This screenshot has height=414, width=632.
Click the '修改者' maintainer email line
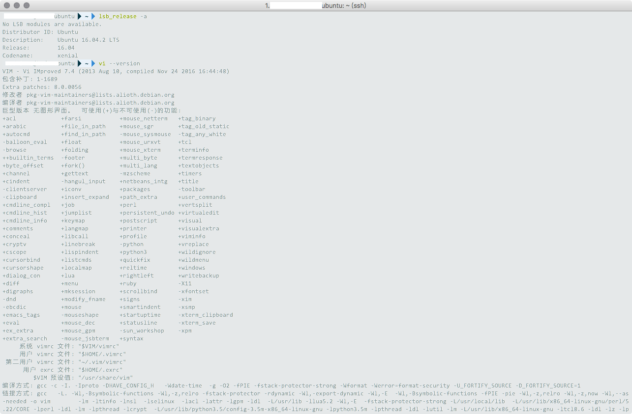click(89, 95)
